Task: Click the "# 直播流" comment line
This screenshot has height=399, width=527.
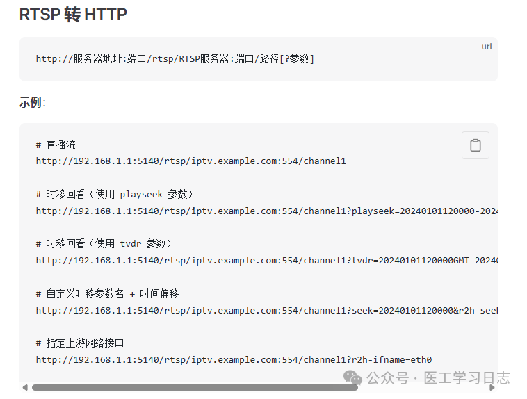Action: click(x=56, y=145)
